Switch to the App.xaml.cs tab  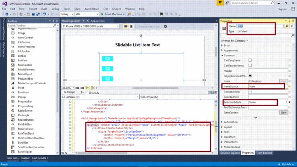point(97,21)
